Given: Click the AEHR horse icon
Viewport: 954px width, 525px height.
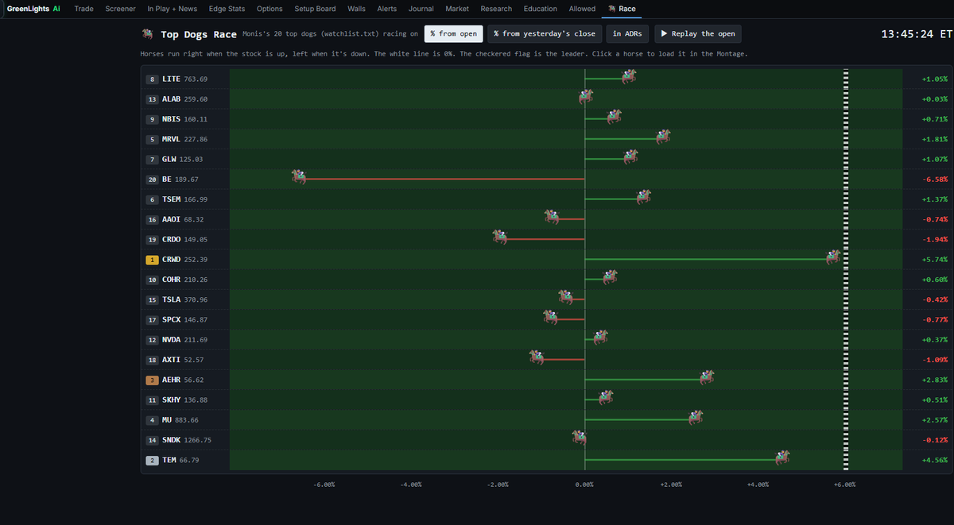Looking at the screenshot, I should pos(707,376).
